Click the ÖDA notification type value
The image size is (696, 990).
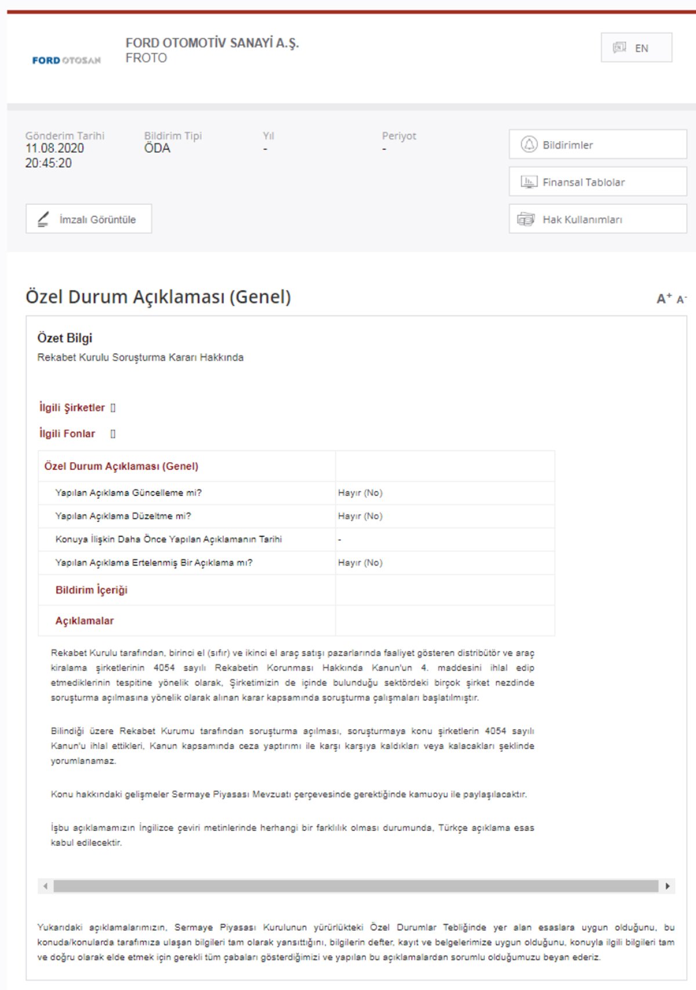click(x=157, y=148)
